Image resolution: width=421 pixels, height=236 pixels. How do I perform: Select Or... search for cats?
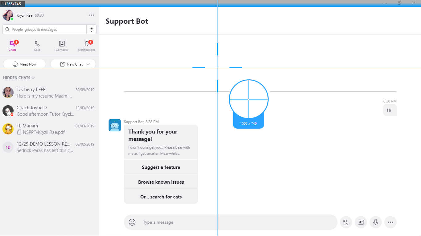[x=161, y=197]
